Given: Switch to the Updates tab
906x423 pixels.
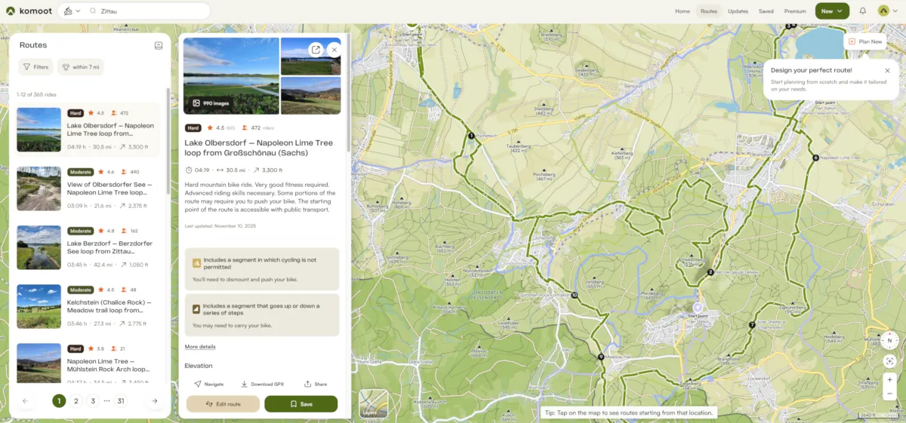Looking at the screenshot, I should coord(738,11).
